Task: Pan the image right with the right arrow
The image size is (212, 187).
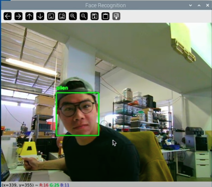Action: click(18, 16)
